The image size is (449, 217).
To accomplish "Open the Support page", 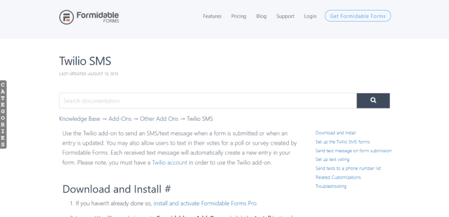I will (285, 16).
